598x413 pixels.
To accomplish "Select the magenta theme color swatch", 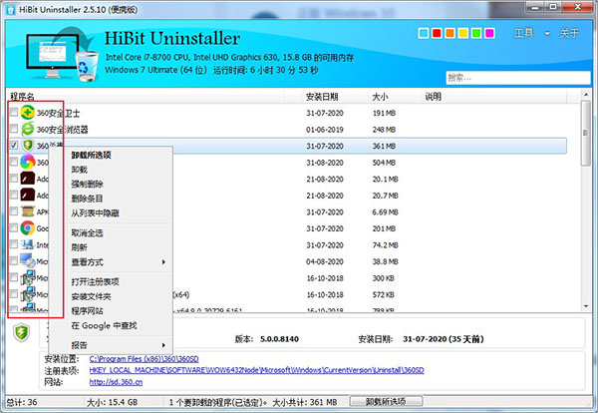I will tap(489, 33).
